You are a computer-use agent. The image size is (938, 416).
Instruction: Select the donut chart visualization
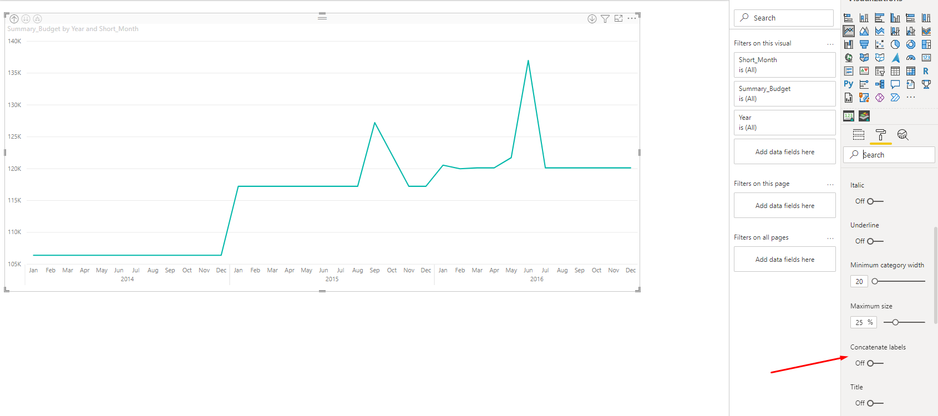[911, 44]
